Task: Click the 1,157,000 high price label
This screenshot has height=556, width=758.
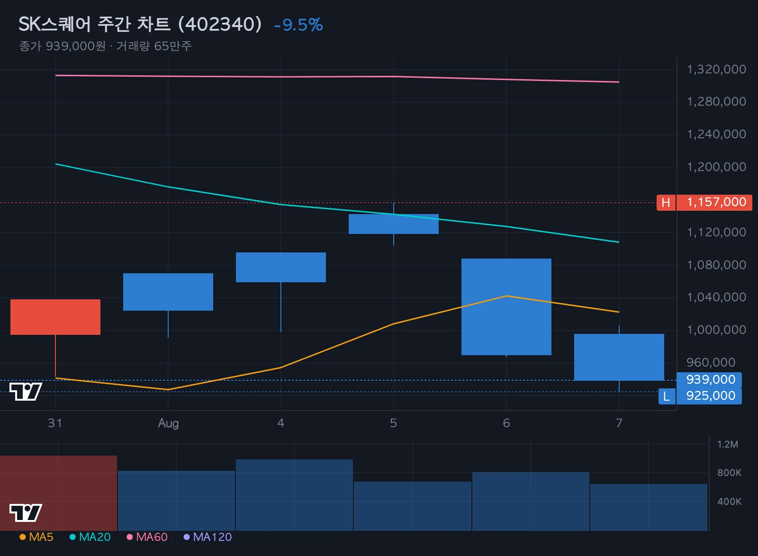Action: click(x=714, y=203)
